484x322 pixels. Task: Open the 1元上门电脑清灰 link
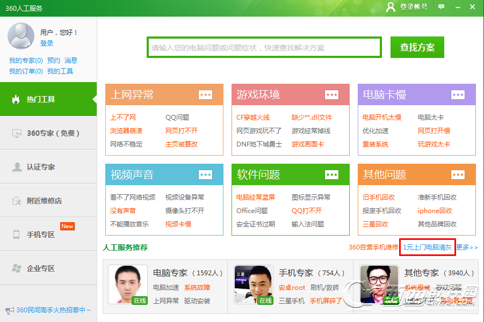click(427, 247)
